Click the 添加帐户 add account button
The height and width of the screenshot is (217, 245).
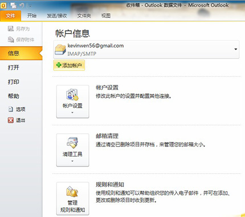(x=69, y=65)
